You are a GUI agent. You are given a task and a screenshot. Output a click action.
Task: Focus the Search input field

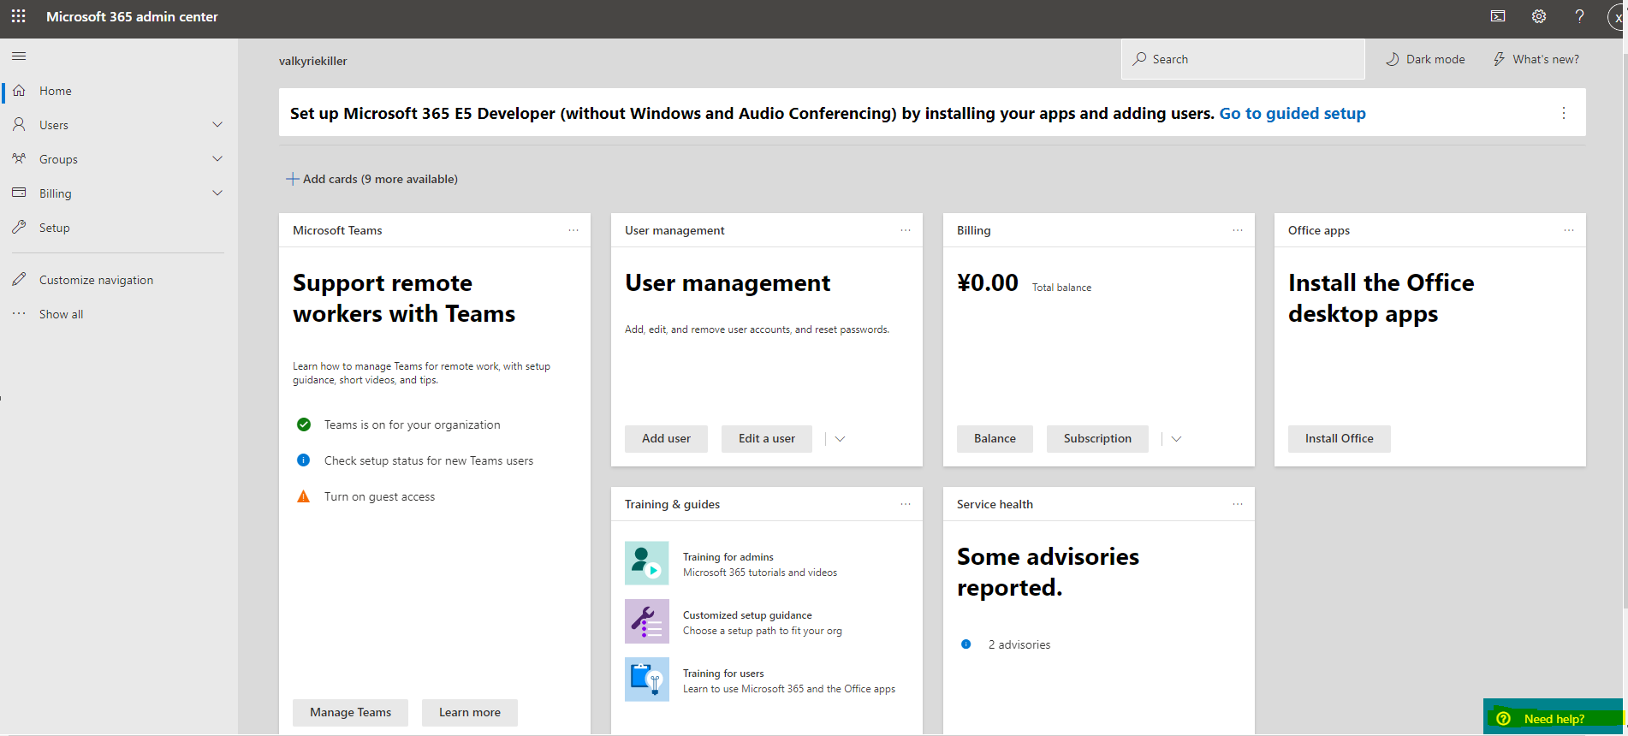click(1243, 59)
